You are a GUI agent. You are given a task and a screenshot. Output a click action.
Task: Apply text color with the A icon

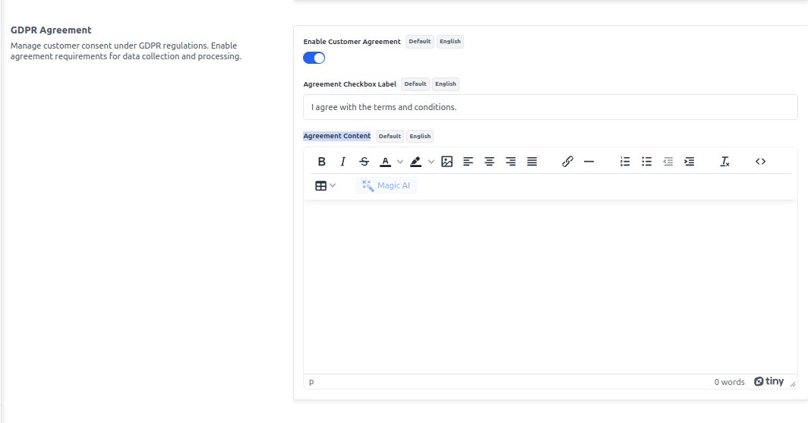386,162
